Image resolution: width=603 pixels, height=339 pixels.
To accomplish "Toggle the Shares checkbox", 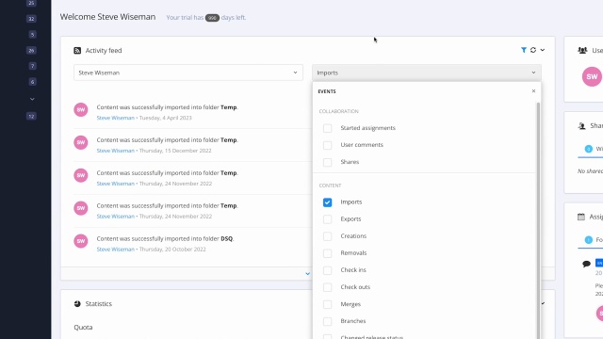I will (x=327, y=162).
